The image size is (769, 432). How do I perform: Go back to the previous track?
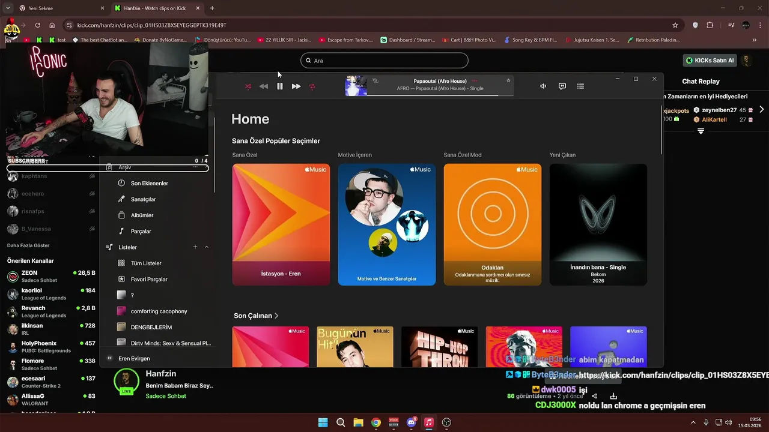pyautogui.click(x=263, y=86)
